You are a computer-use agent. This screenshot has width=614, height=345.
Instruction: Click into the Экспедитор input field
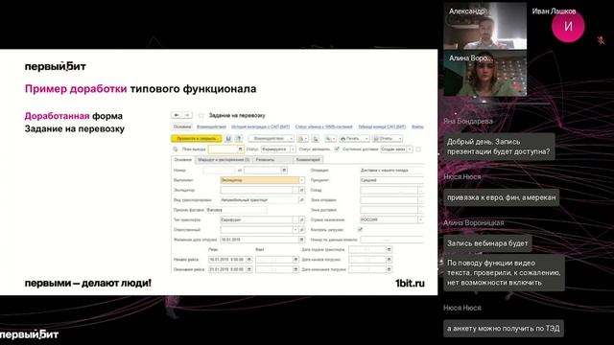(x=256, y=190)
